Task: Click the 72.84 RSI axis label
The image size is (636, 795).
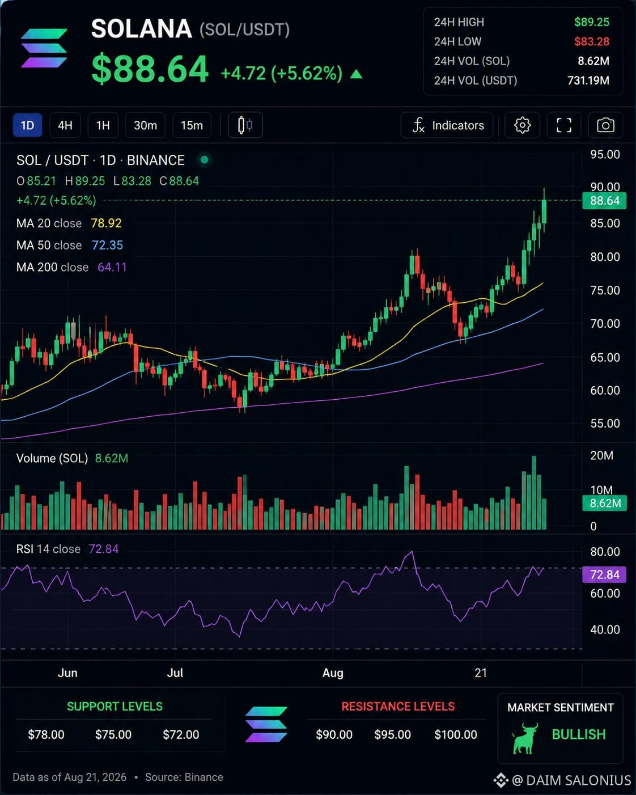Action: 604,574
